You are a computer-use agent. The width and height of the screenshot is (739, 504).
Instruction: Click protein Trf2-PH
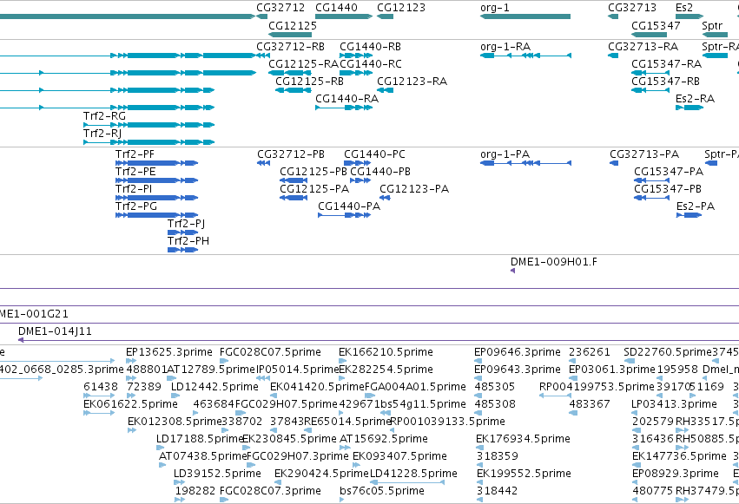(183, 250)
